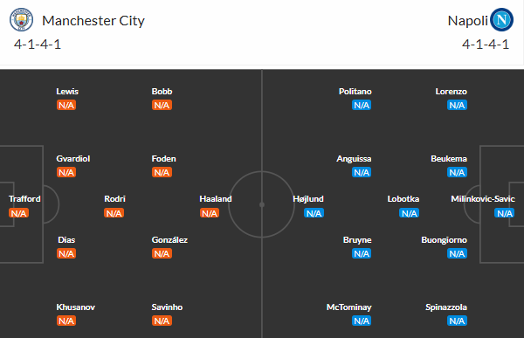
Task: Select player Bruyne in Napoli midfield
Action: [357, 239]
